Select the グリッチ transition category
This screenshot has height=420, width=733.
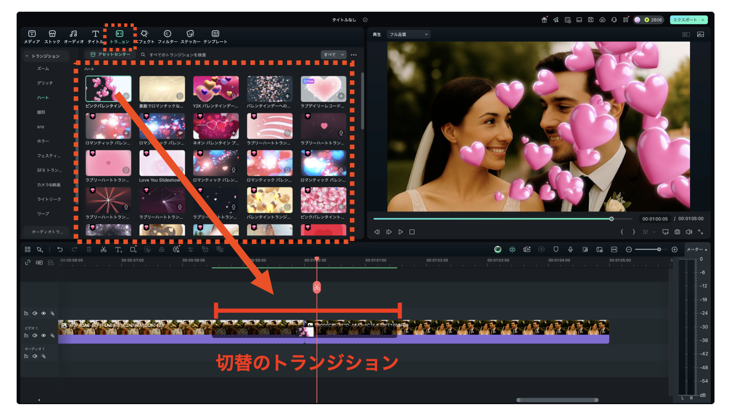point(45,83)
